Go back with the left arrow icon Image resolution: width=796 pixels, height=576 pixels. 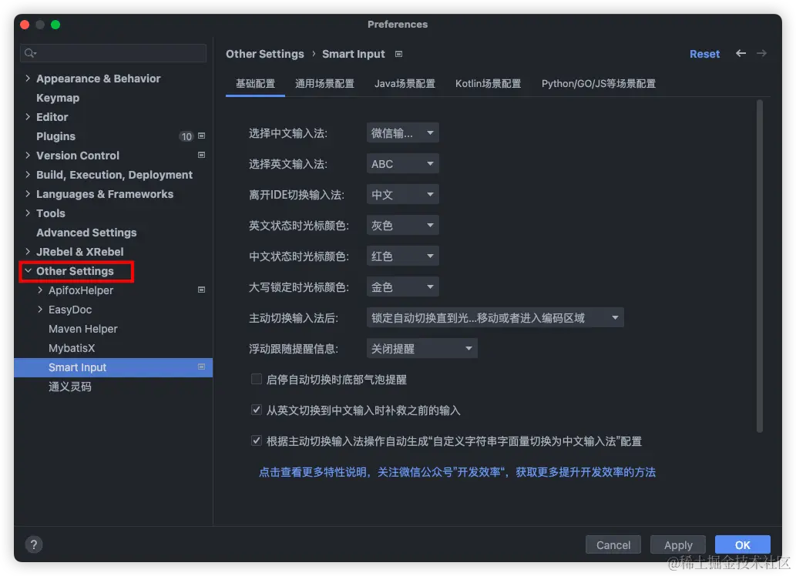[741, 53]
